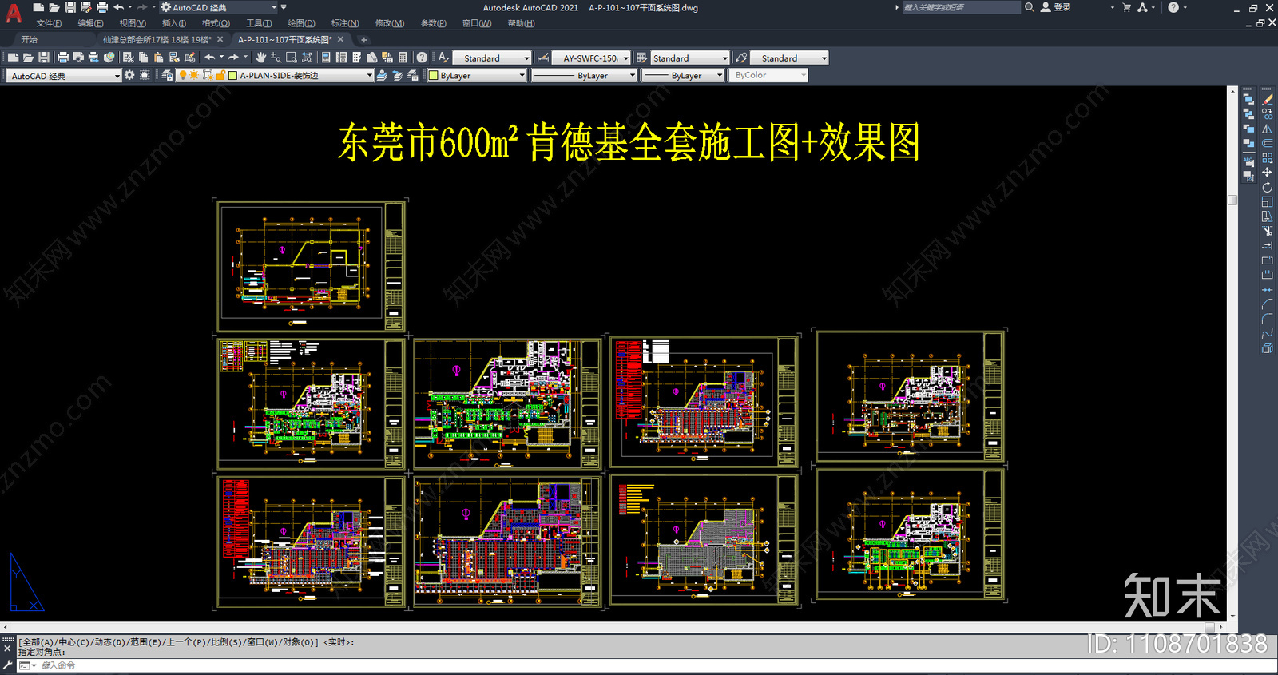Save the drawing with the floppy icon

click(x=43, y=58)
